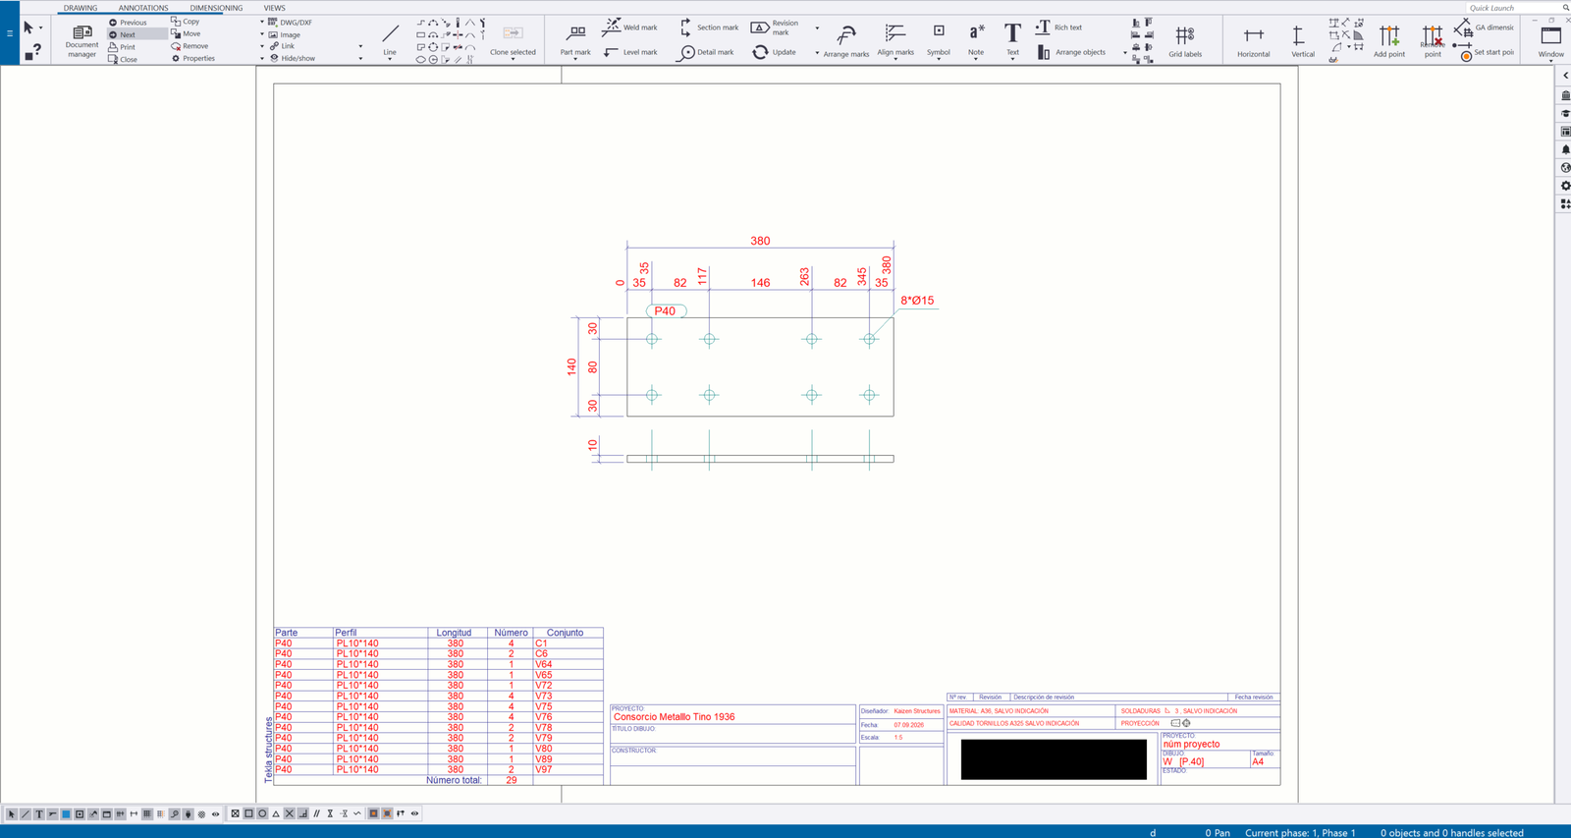Image resolution: width=1571 pixels, height=838 pixels.
Task: Select the Line drawing tool
Action: click(x=390, y=39)
